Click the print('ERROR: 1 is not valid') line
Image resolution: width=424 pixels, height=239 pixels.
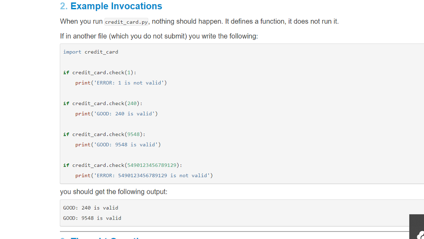pos(120,83)
